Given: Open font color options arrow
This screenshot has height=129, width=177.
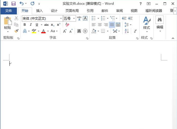Looking at the screenshot, I should pos(48,31).
